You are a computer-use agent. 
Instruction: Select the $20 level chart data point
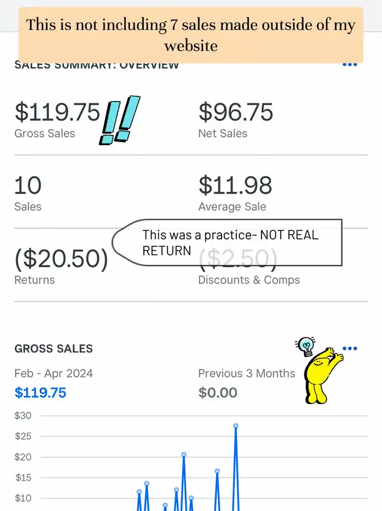[184, 454]
